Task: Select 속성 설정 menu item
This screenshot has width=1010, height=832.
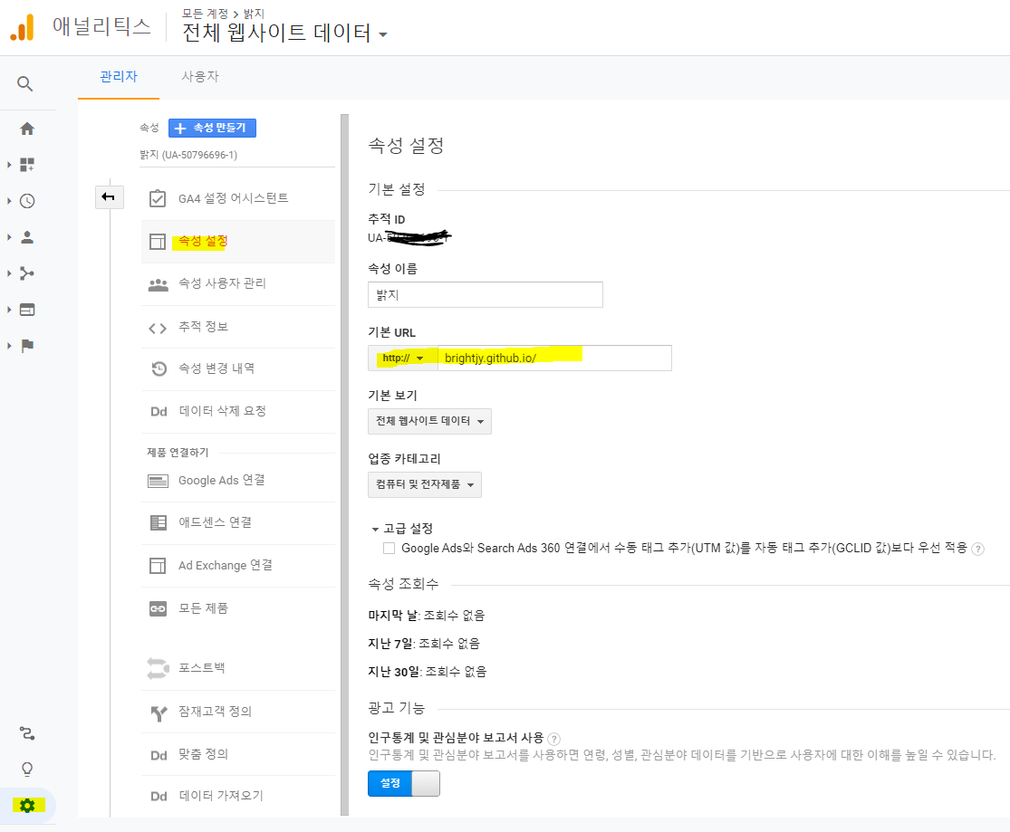Action: click(237, 242)
